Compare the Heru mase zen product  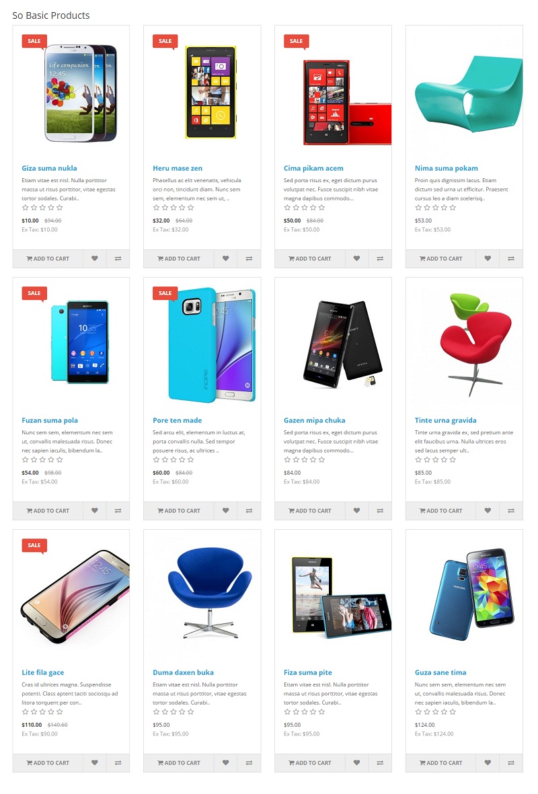(x=249, y=258)
